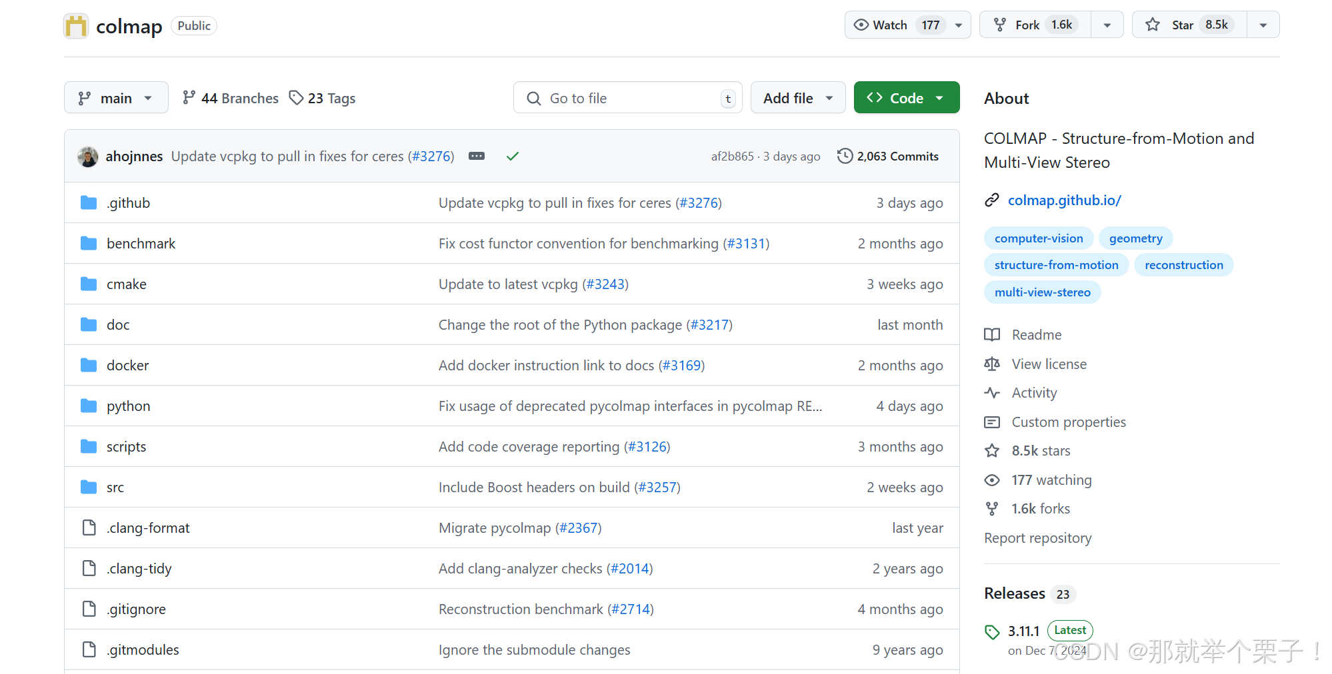
Task: Open pull request #3169 link
Action: point(682,366)
